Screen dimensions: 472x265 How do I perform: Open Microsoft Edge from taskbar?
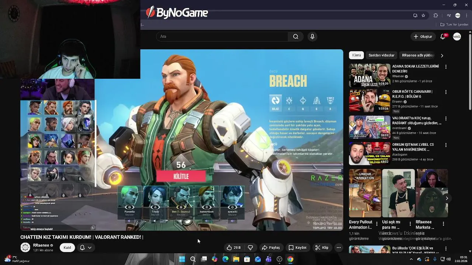coord(225,259)
